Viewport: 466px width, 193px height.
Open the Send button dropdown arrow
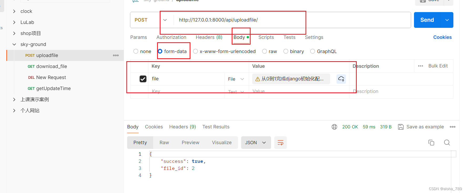(x=447, y=20)
